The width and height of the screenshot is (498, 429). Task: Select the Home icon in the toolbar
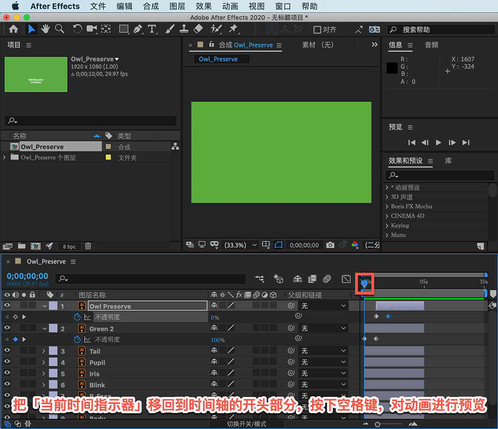point(13,29)
